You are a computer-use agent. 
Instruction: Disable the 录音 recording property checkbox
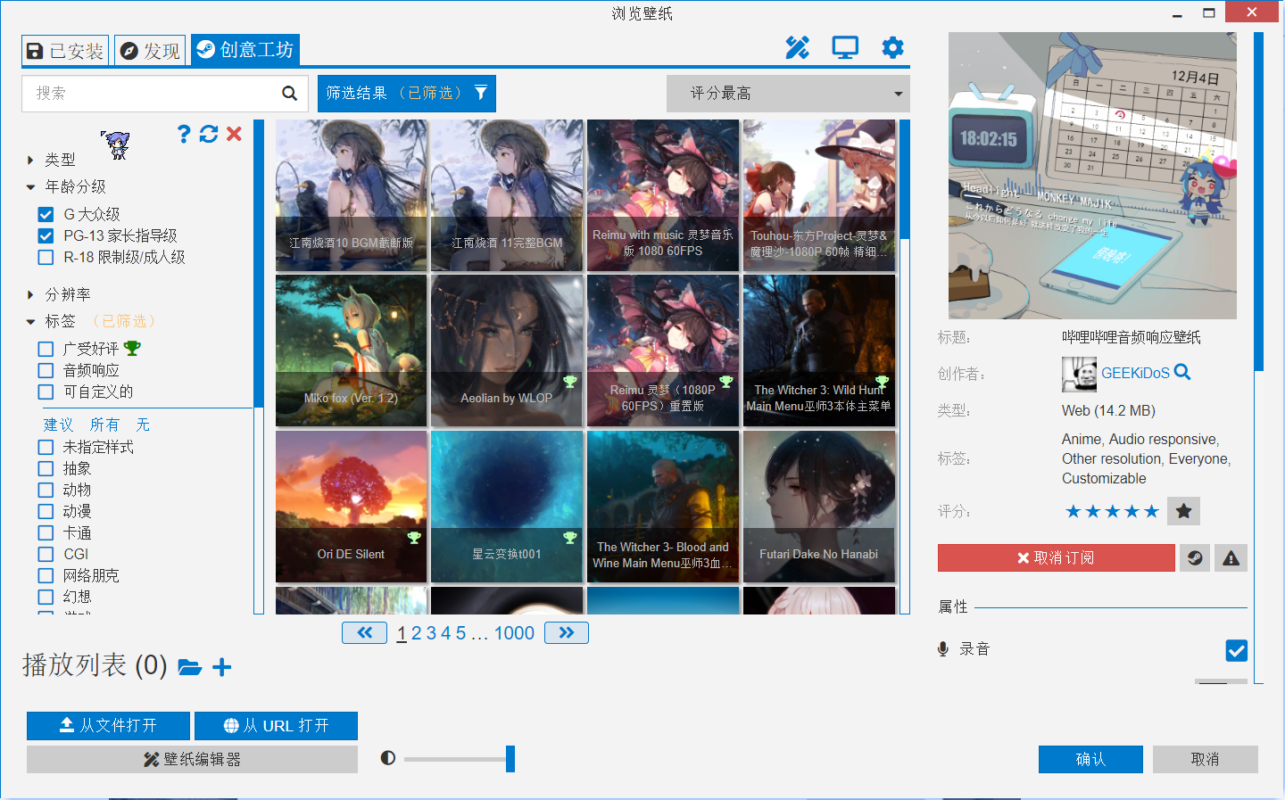1236,650
